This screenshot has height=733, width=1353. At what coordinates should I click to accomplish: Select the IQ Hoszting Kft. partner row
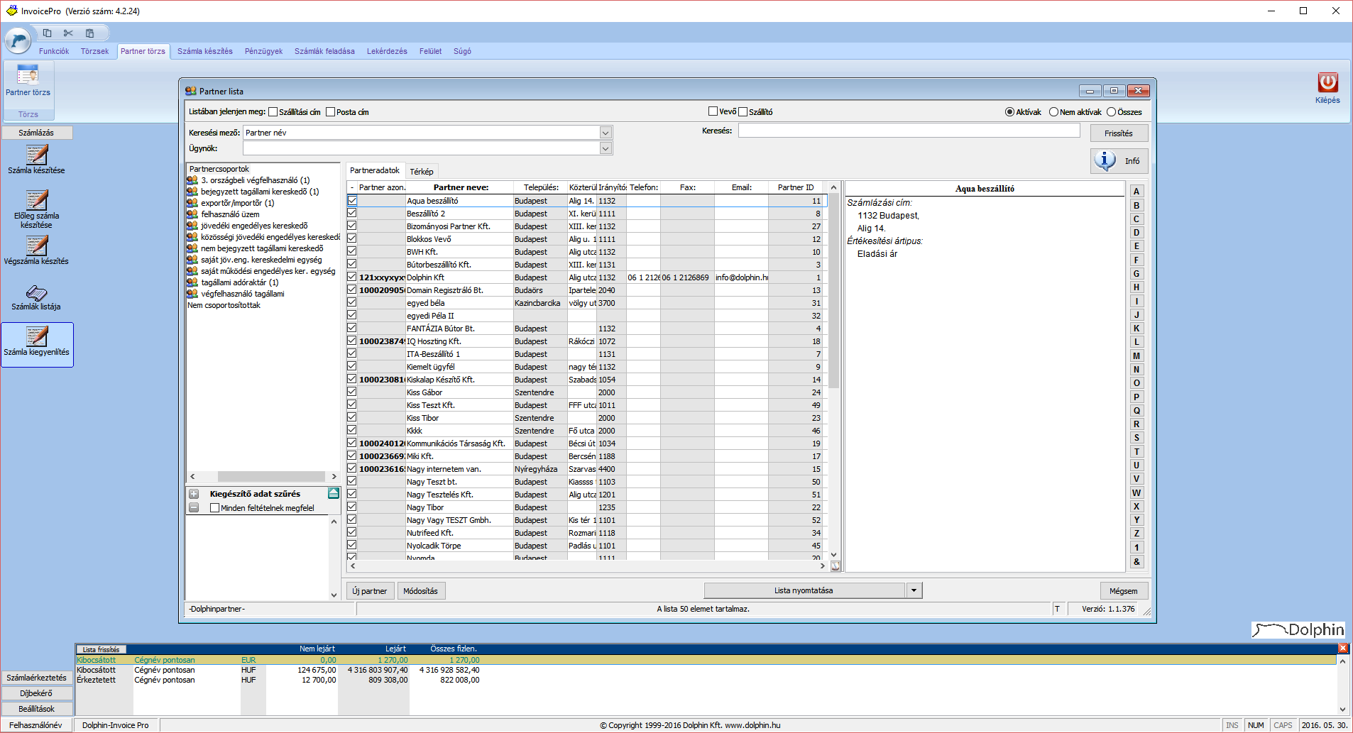pos(587,341)
